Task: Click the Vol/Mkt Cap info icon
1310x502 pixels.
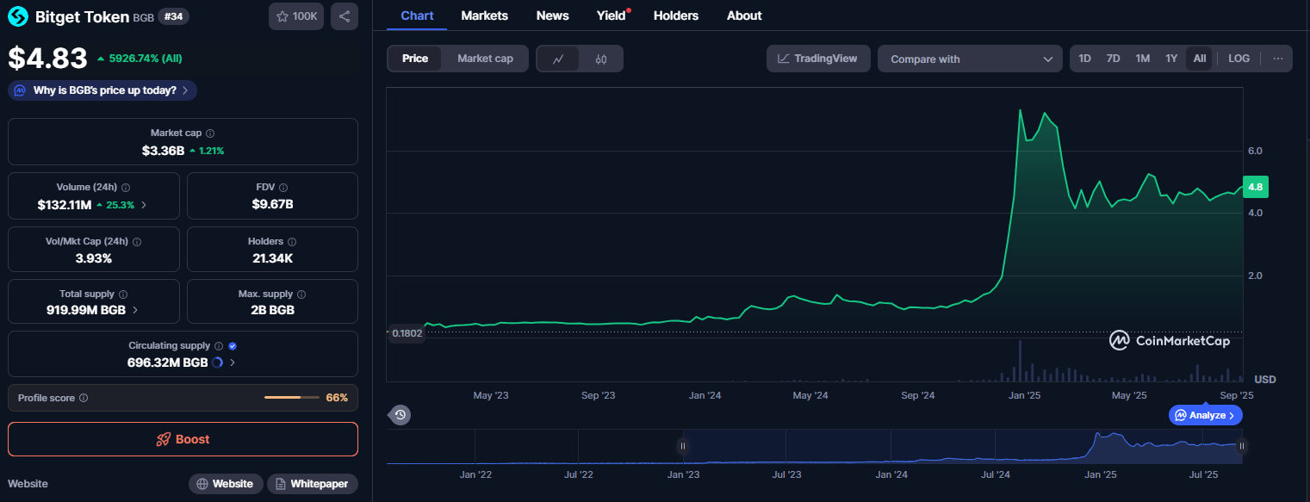Action: coord(136,242)
